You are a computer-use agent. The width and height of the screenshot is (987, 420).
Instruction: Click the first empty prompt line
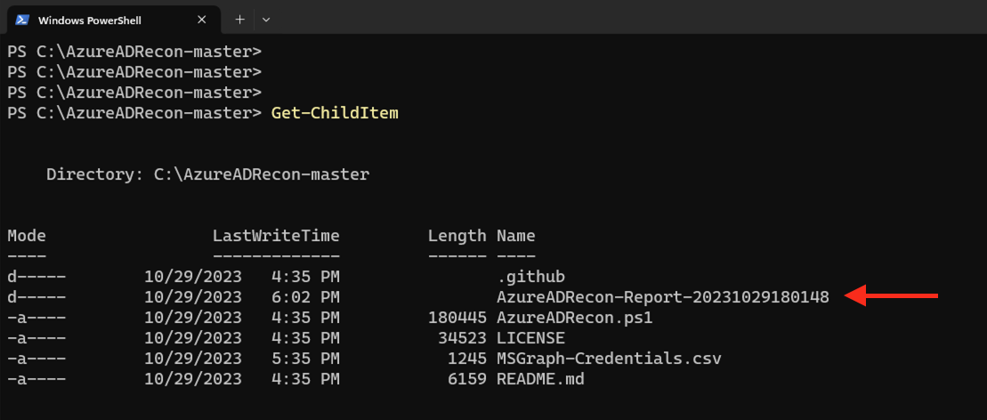133,52
